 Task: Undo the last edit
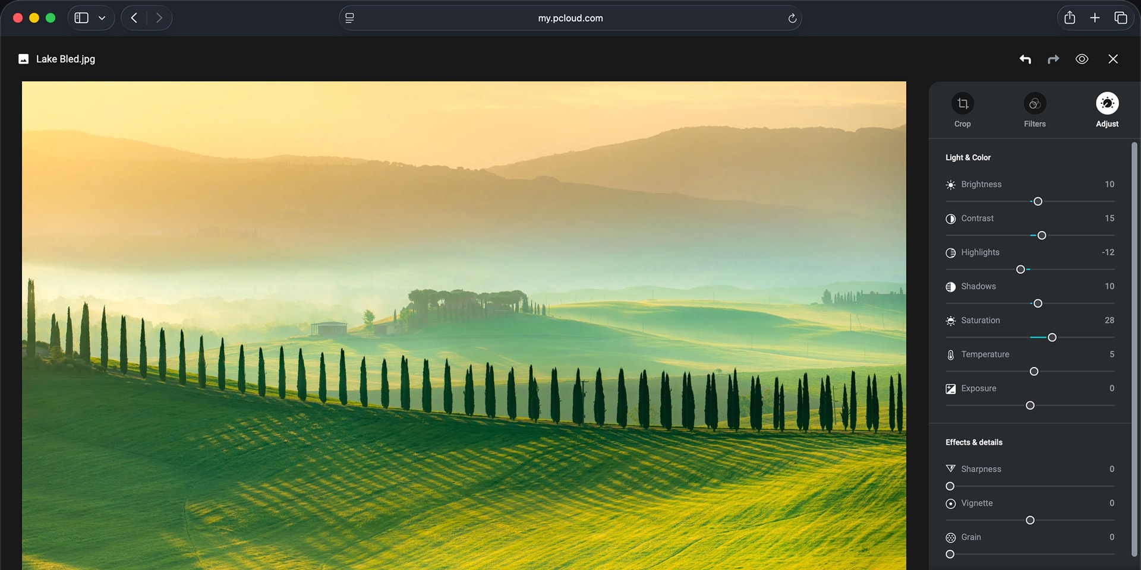pyautogui.click(x=1026, y=59)
